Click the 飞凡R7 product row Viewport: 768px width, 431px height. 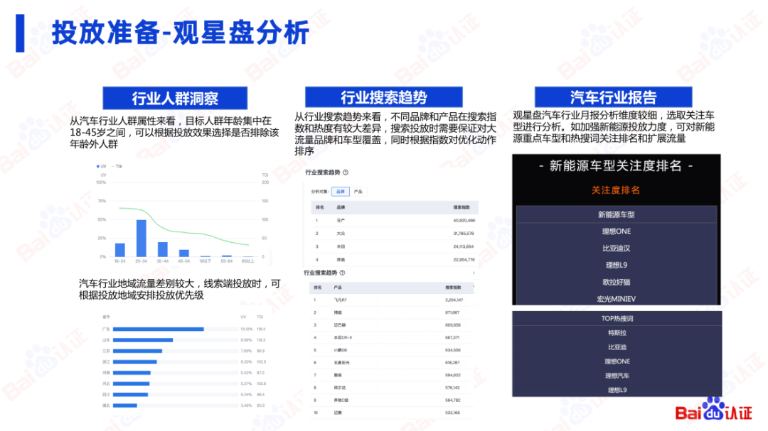coord(393,300)
